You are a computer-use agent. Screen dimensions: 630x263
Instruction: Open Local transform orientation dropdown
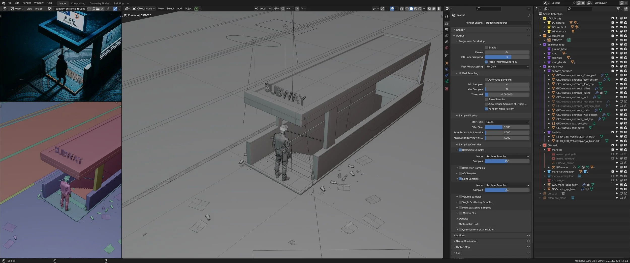coord(263,9)
